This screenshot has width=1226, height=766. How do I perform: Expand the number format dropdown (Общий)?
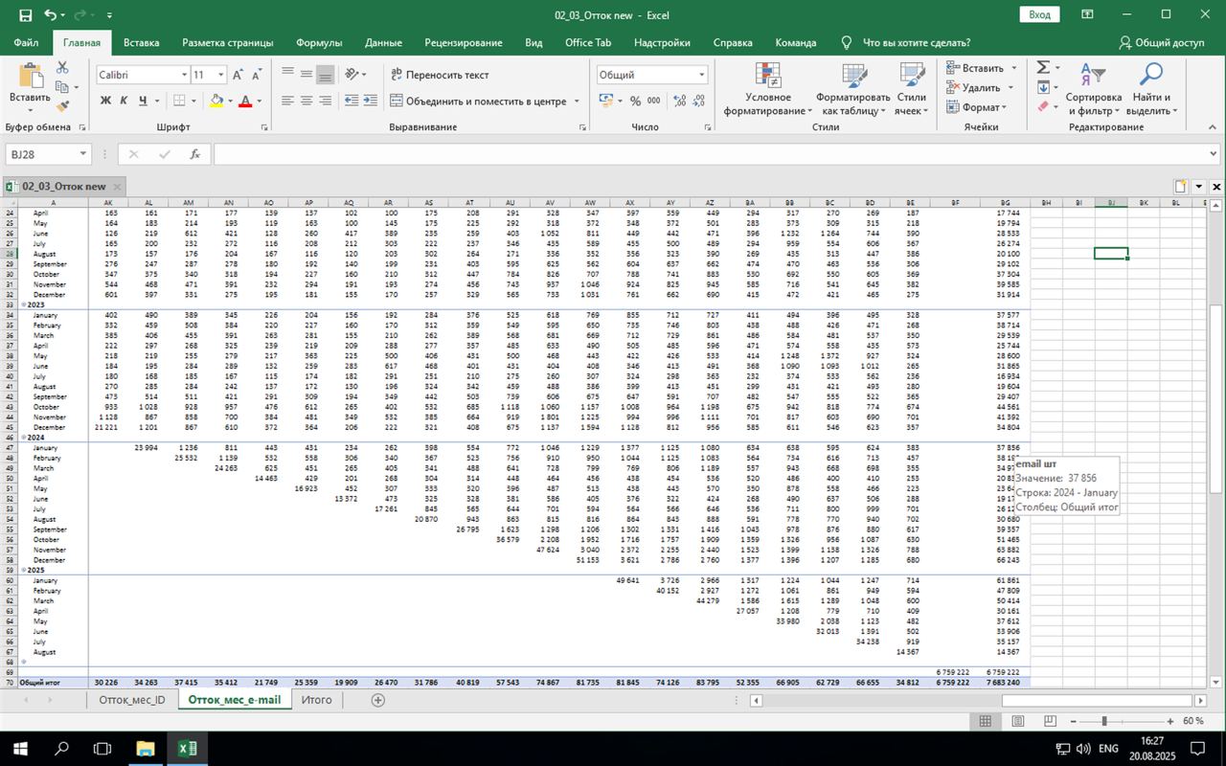(x=701, y=75)
